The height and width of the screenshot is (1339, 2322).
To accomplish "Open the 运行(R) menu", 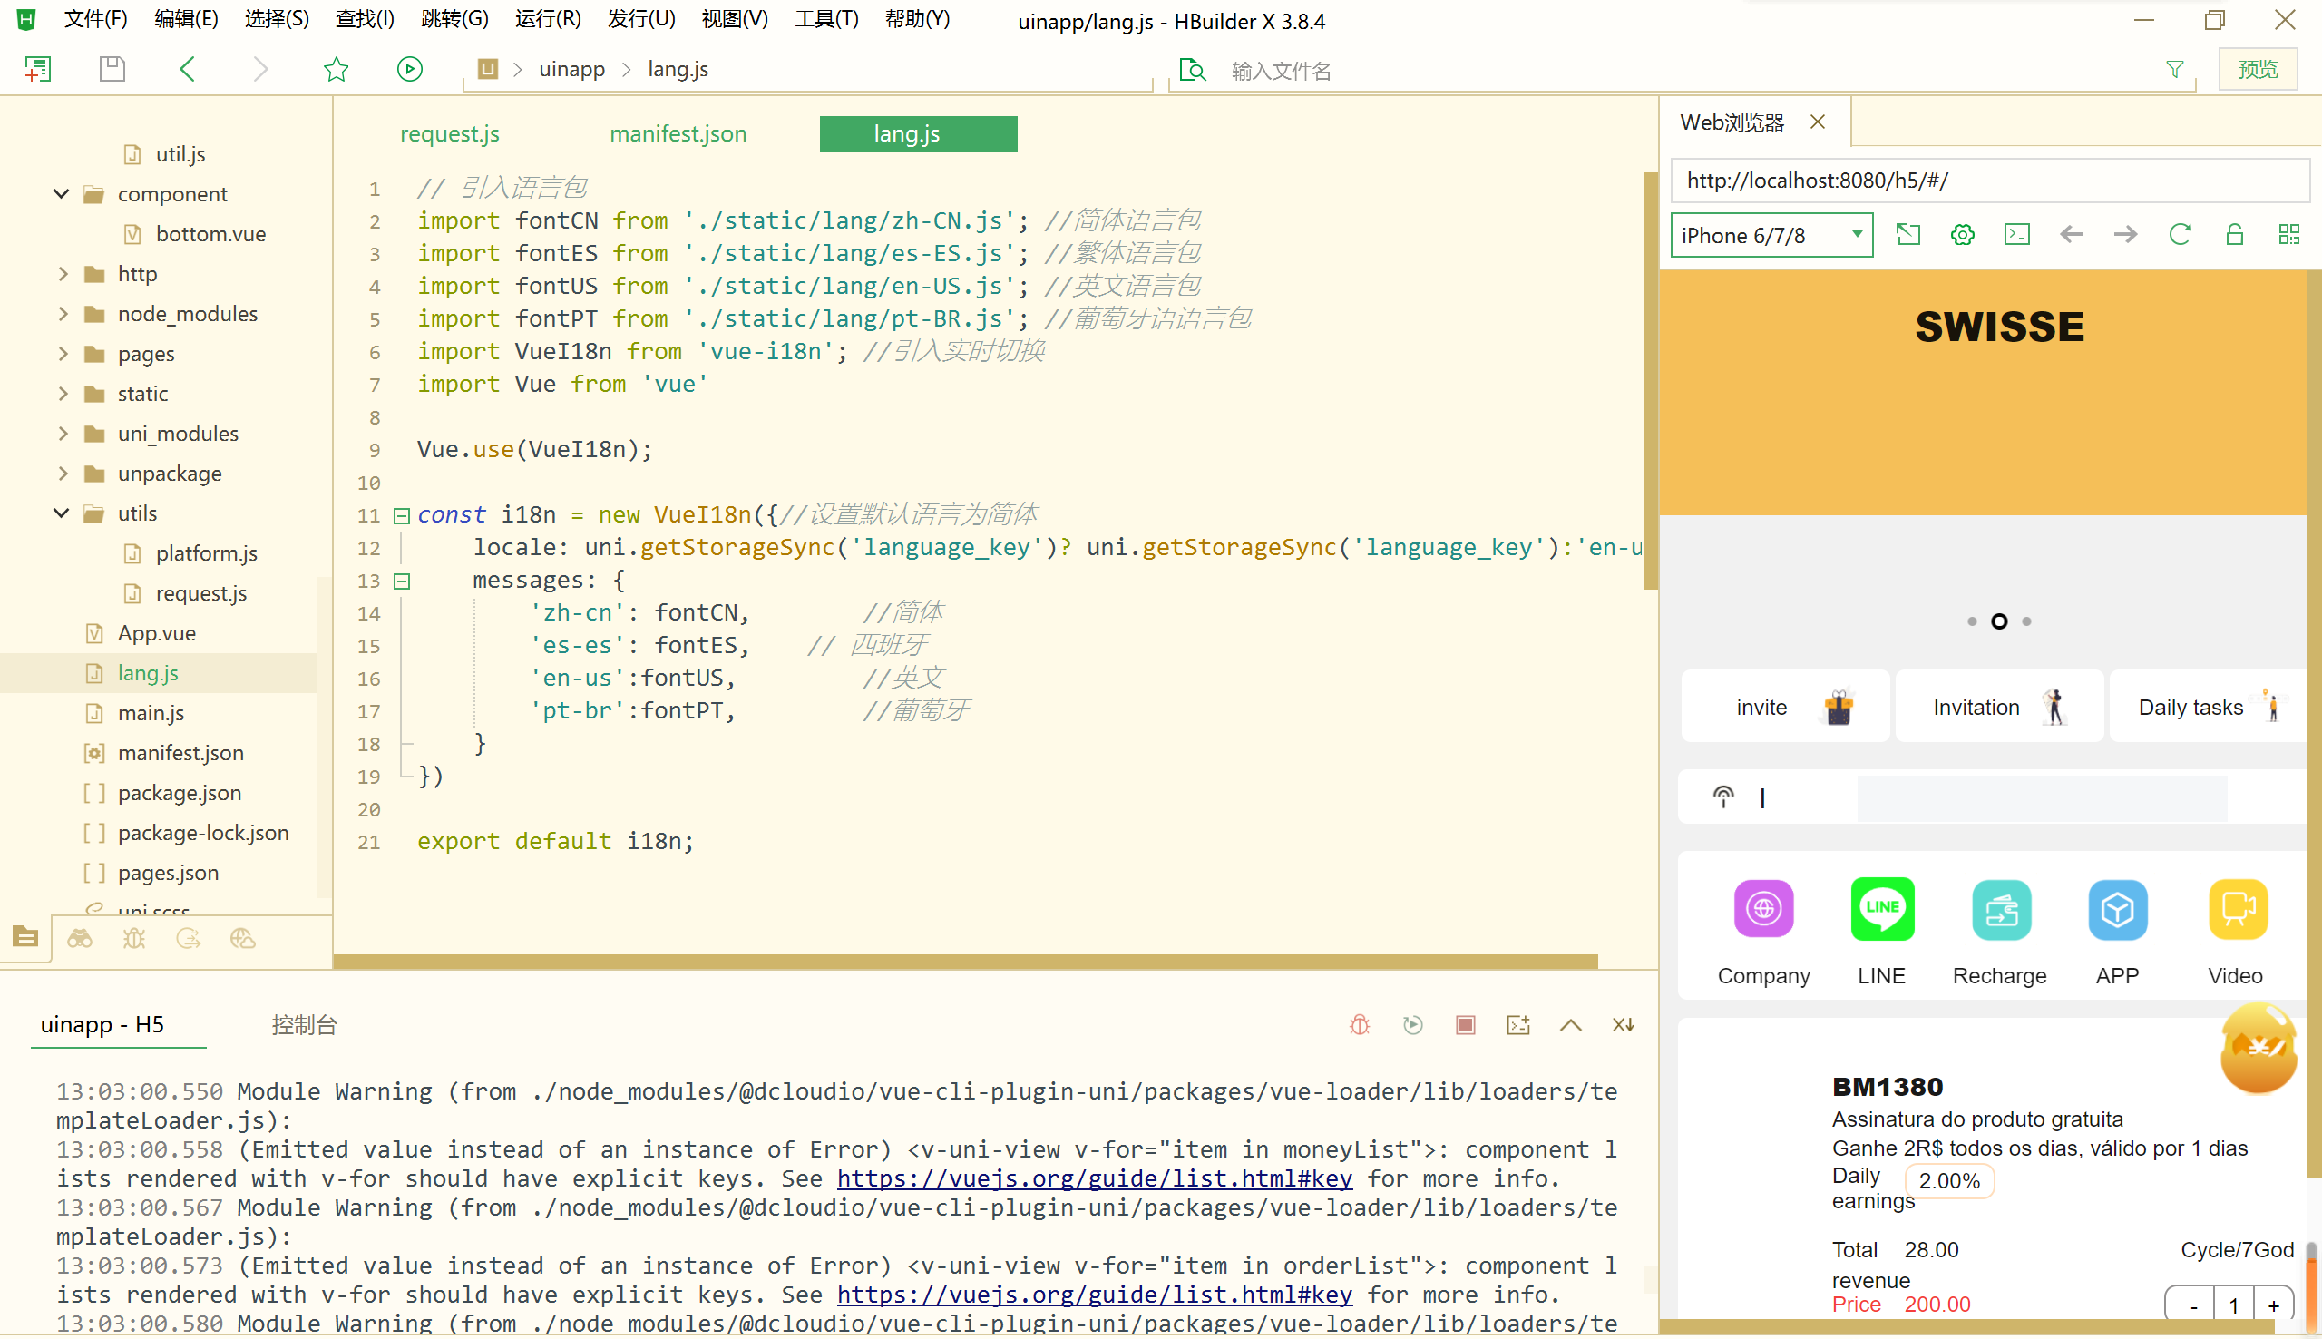I will (547, 19).
